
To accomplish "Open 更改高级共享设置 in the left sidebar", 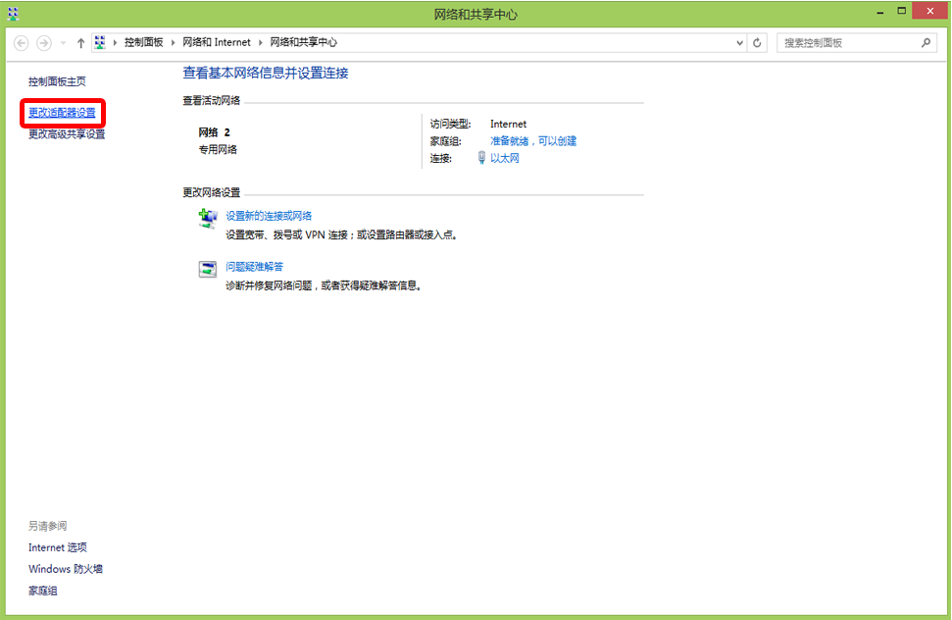I will click(67, 134).
